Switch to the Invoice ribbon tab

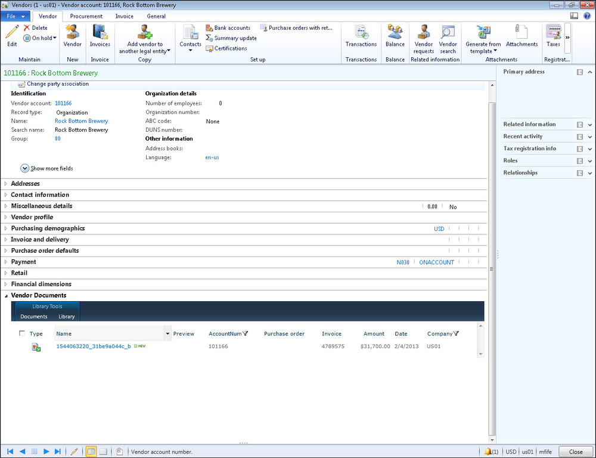125,16
